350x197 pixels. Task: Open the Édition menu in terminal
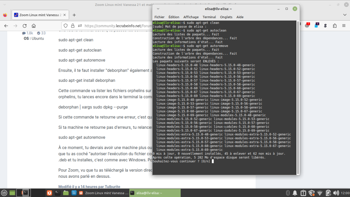click(x=174, y=17)
